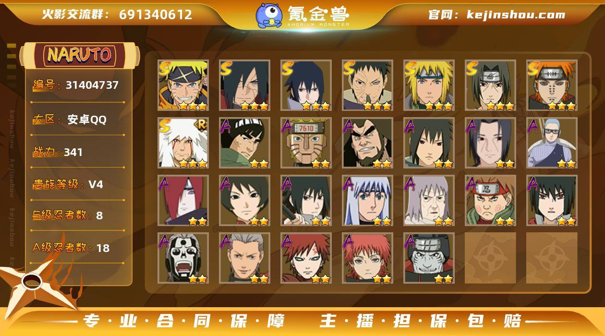
Task: Open the last empty shuriken slot
Action: (552, 258)
